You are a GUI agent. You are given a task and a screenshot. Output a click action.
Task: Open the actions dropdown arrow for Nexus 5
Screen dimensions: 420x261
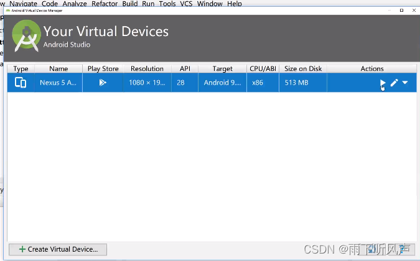[x=404, y=83]
